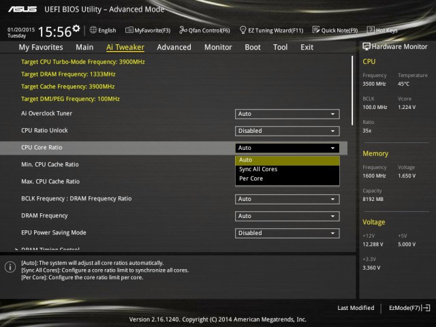
Task: Switch to the Tool tab
Action: (280, 47)
